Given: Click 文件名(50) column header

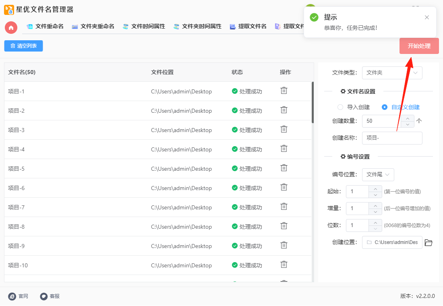Looking at the screenshot, I should (22, 72).
